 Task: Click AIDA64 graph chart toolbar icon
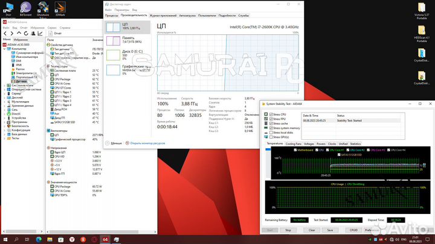pos(40,34)
